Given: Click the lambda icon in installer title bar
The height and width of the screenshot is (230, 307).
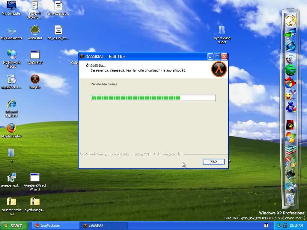Looking at the screenshot, I should [x=82, y=57].
